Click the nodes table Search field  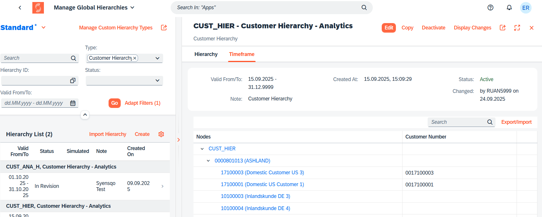(458, 122)
